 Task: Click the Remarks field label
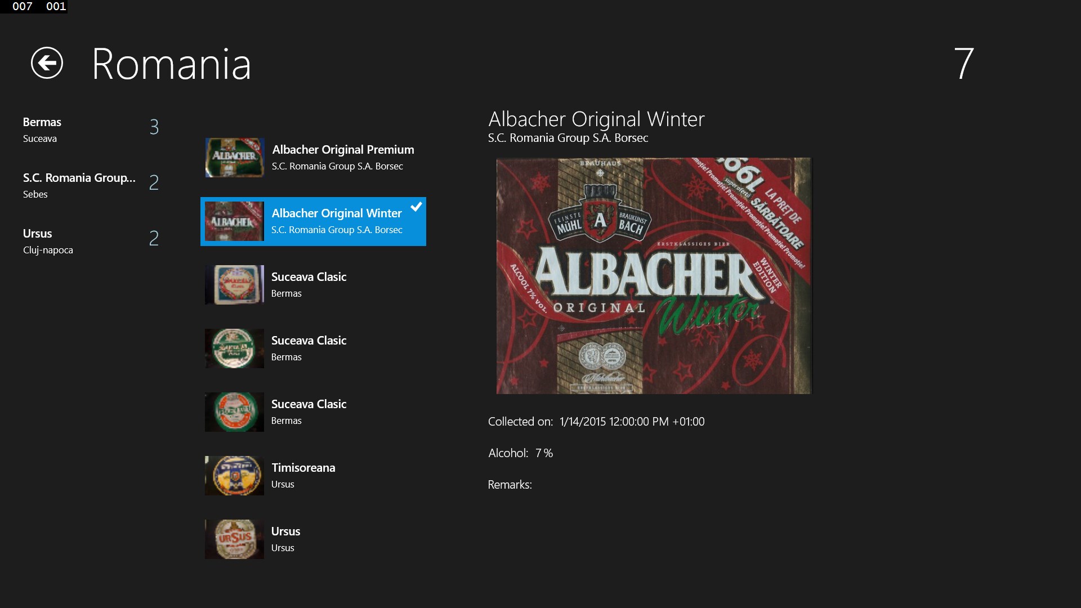[x=510, y=485]
